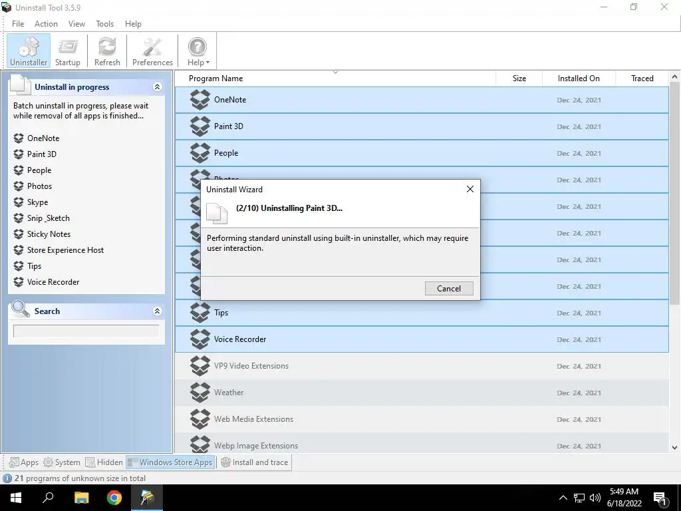This screenshot has height=511, width=681.
Task: Sort by Size column header
Action: pos(519,79)
